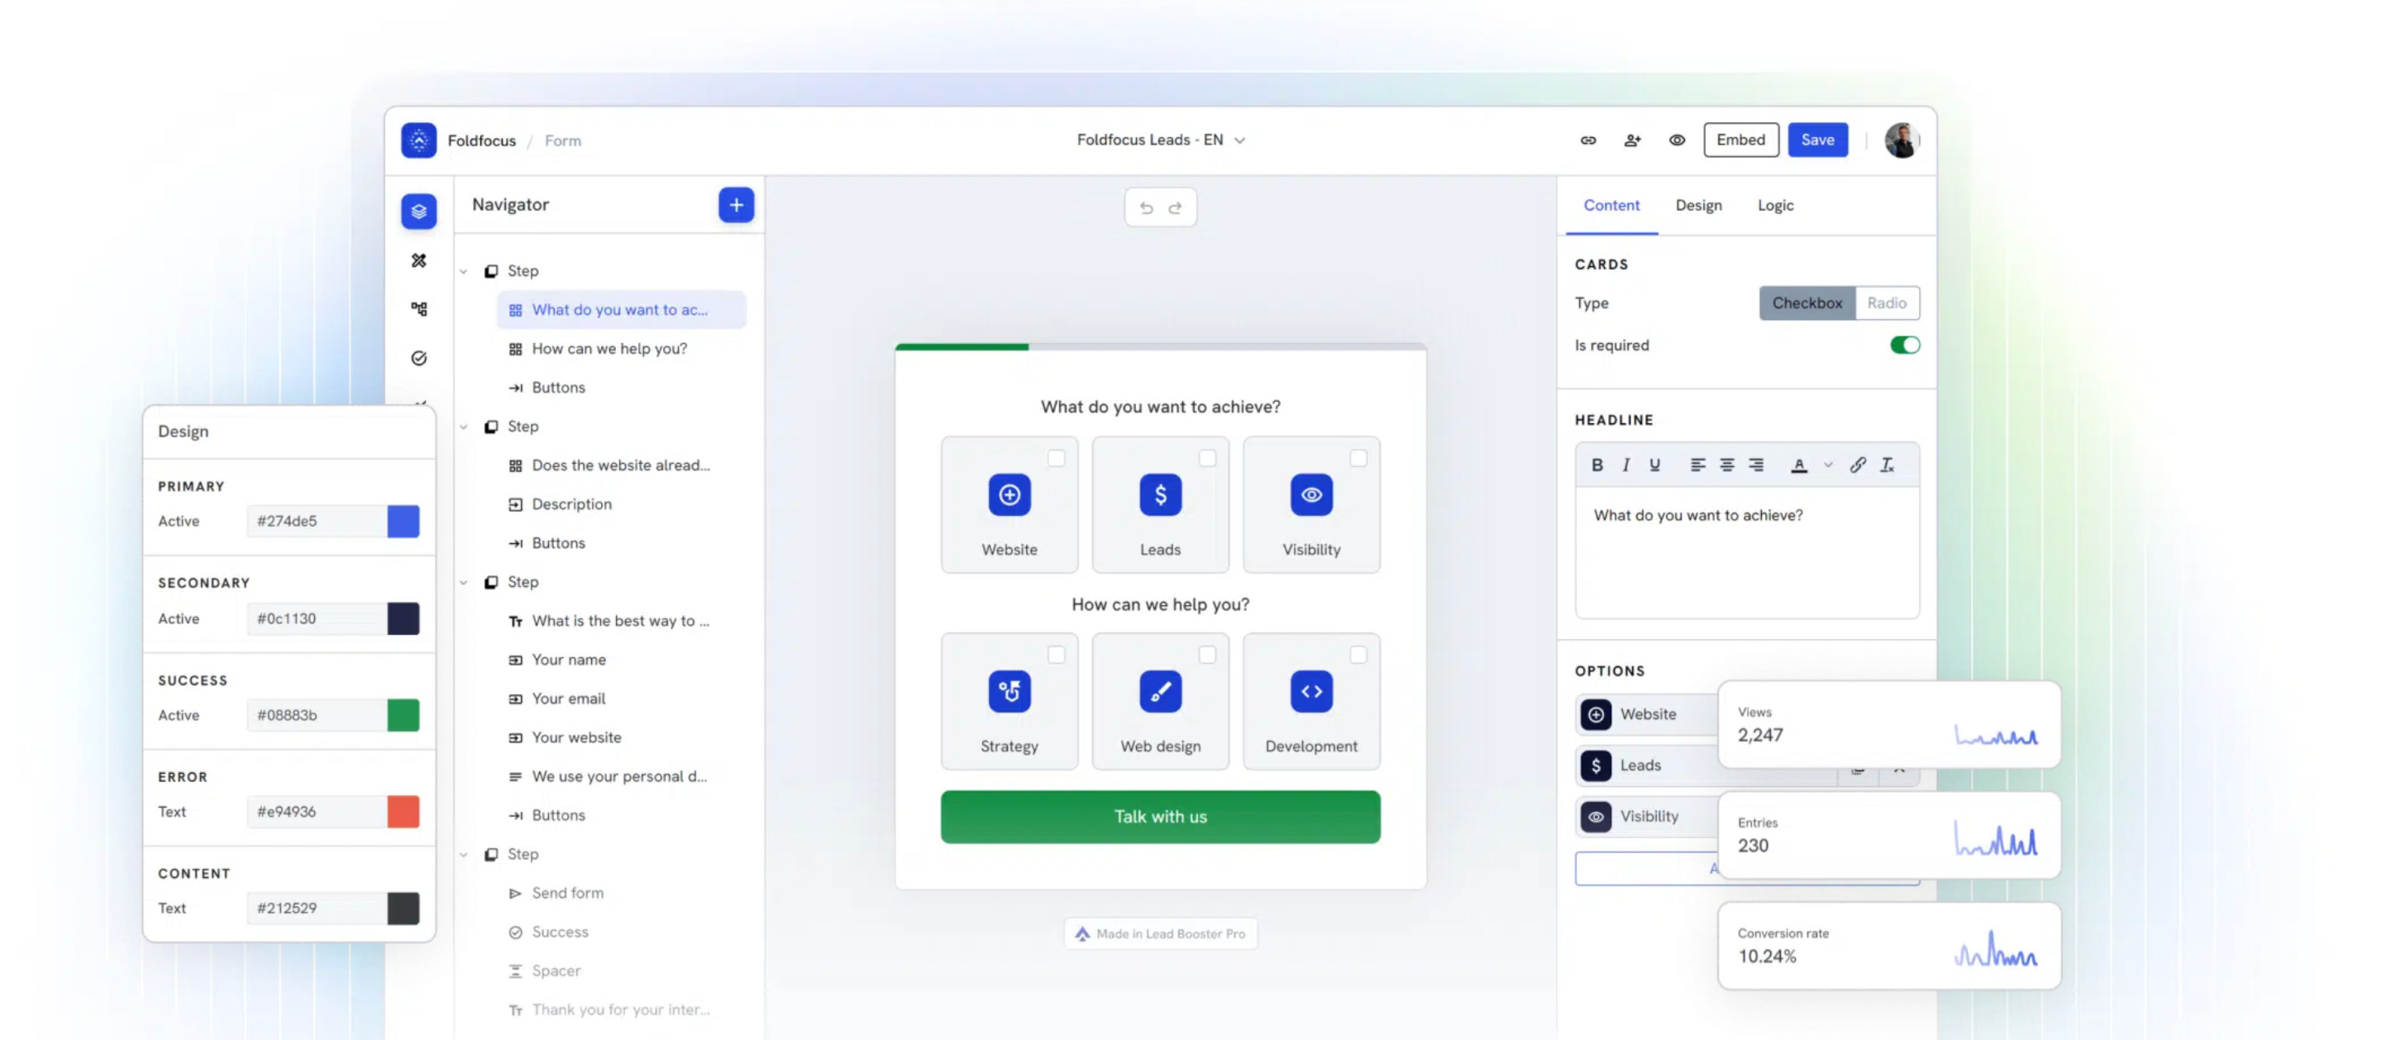Click the Embed button
Viewport: 2391px width, 1040px height.
tap(1740, 140)
